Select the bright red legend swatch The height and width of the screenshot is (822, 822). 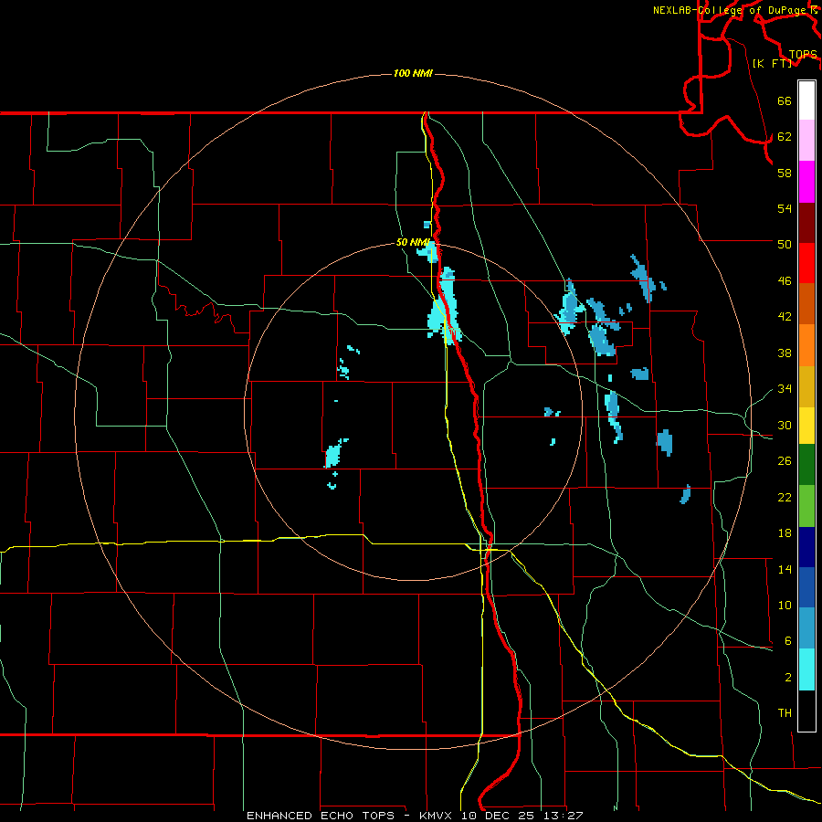click(806, 263)
